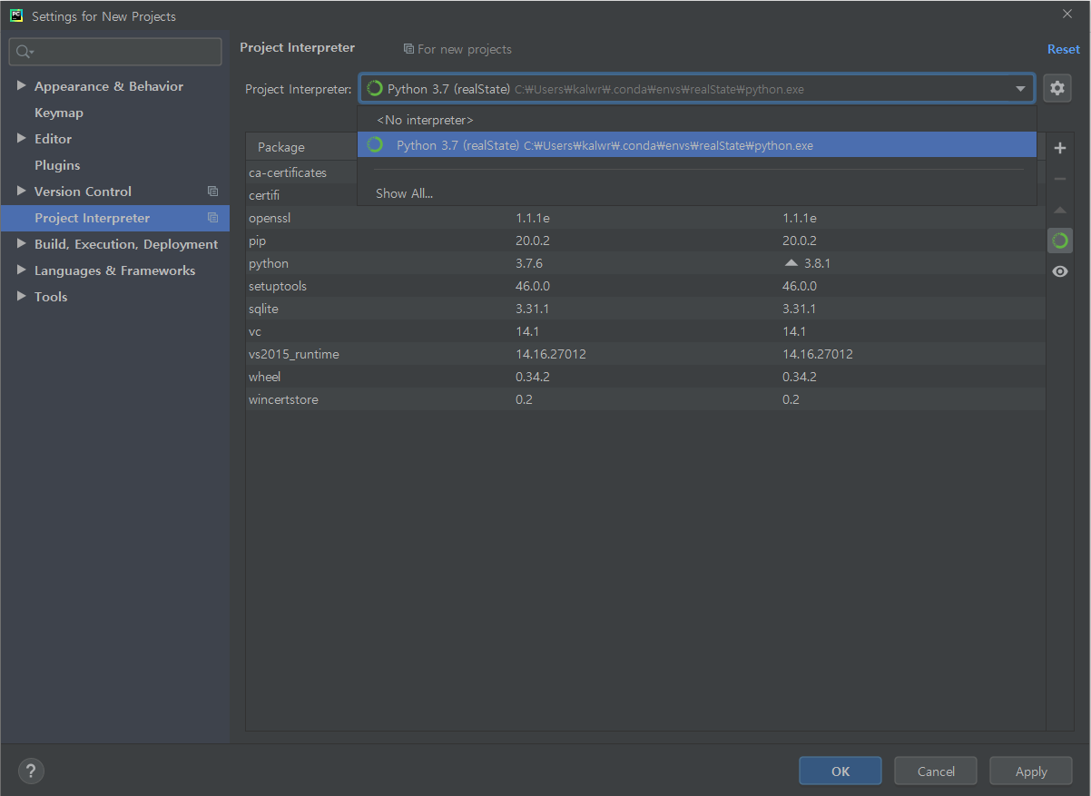Click the For new projects label
Viewport: 1091px width, 796px height.
(465, 49)
